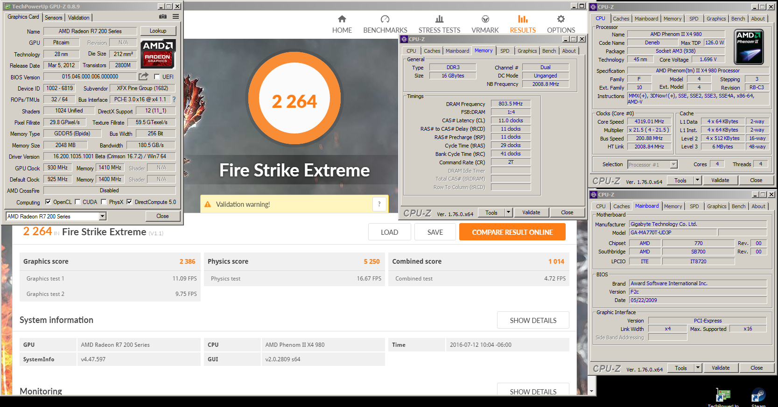Click the DRAM Frequency value 803.5 MHz
The image size is (778, 407).
tap(511, 104)
